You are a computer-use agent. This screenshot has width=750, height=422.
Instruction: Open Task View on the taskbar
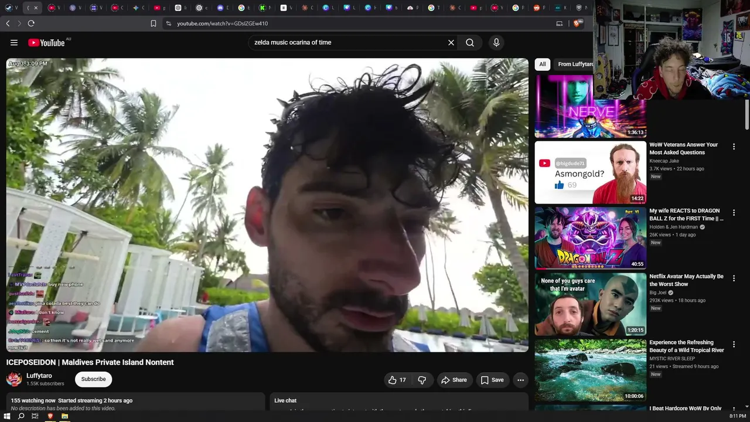35,416
